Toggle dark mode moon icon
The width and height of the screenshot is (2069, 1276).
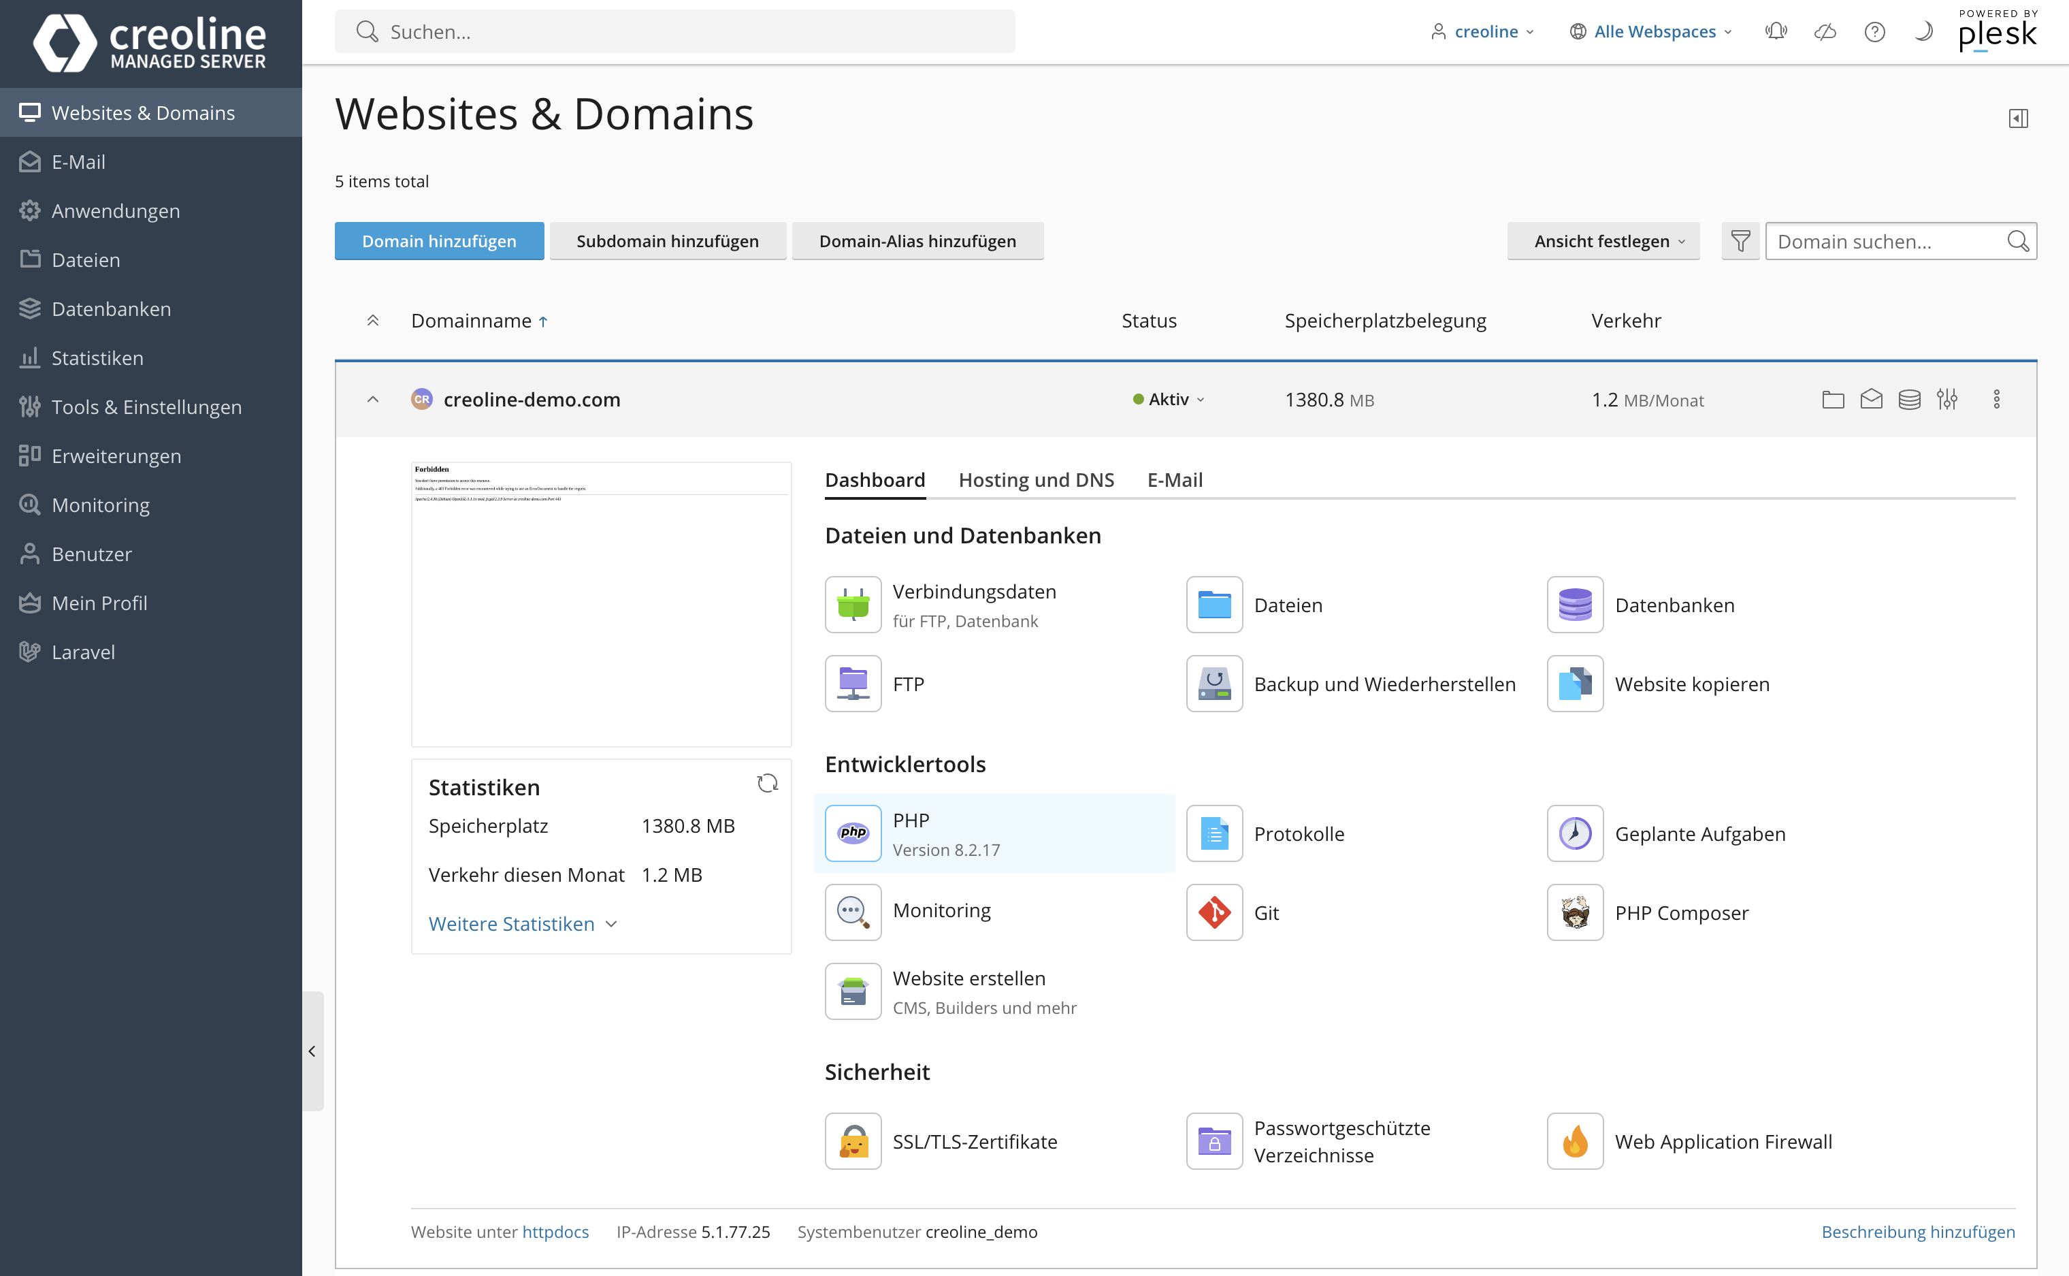click(x=1923, y=32)
